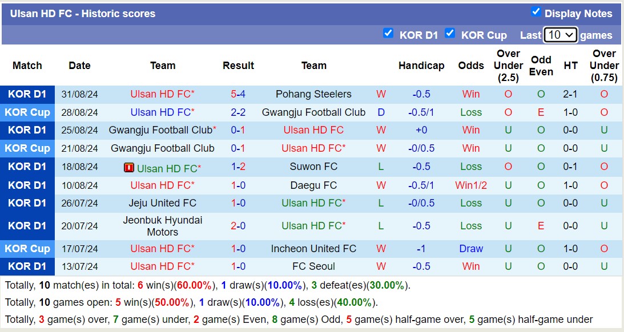Viewport: 624px width, 332px height.
Task: Click the red card icon beside Ulsan HD FC
Action: (129, 168)
